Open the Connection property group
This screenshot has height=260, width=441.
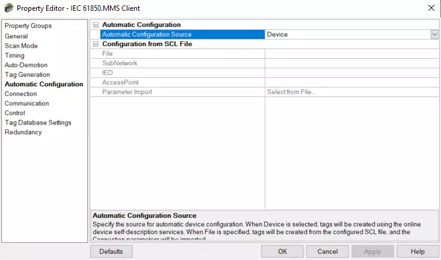tap(21, 93)
